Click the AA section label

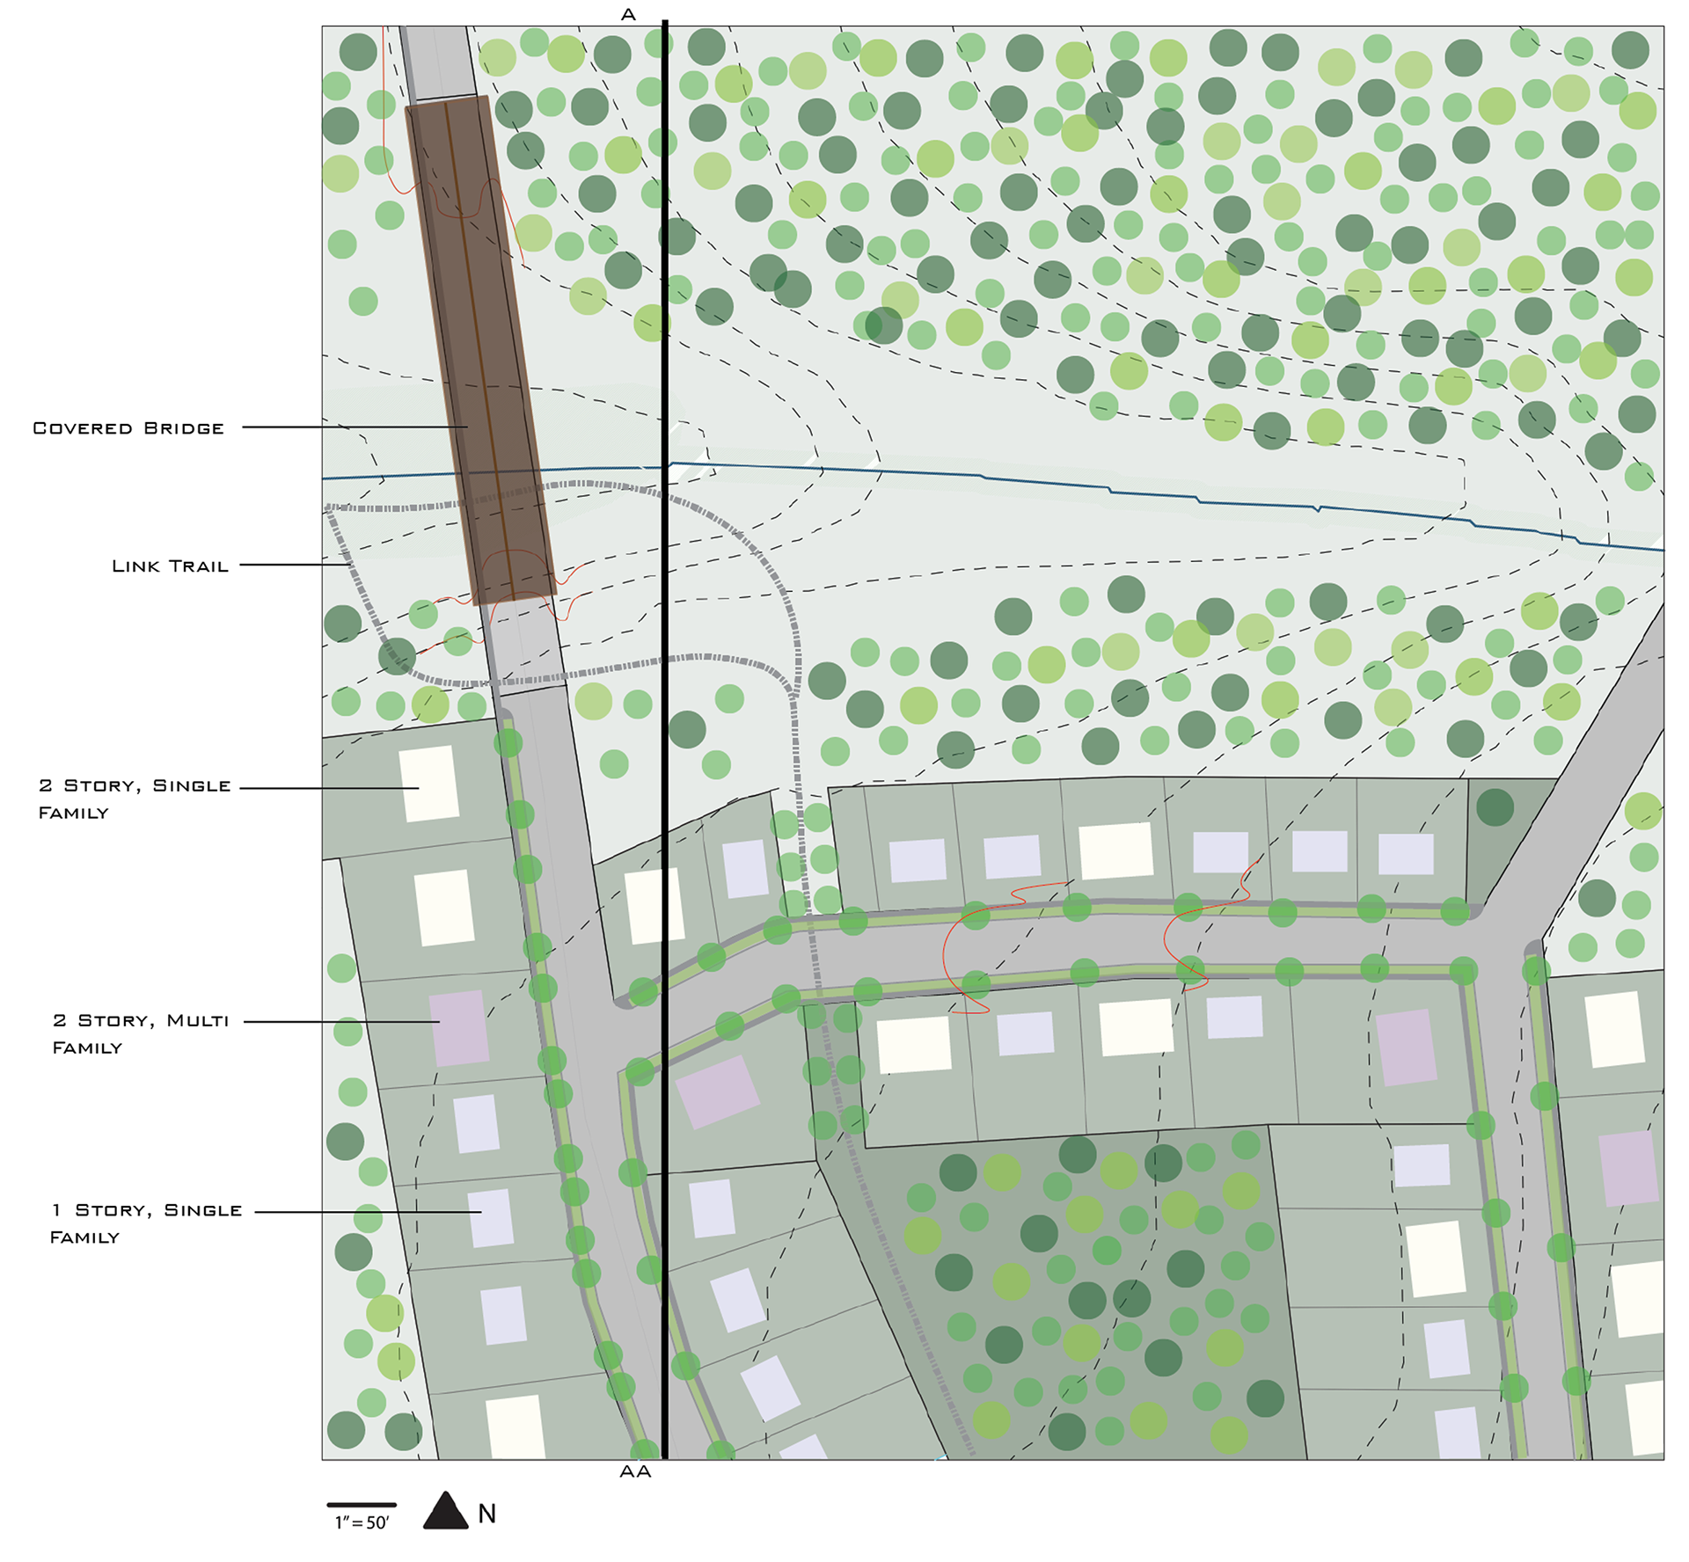pos(635,1472)
